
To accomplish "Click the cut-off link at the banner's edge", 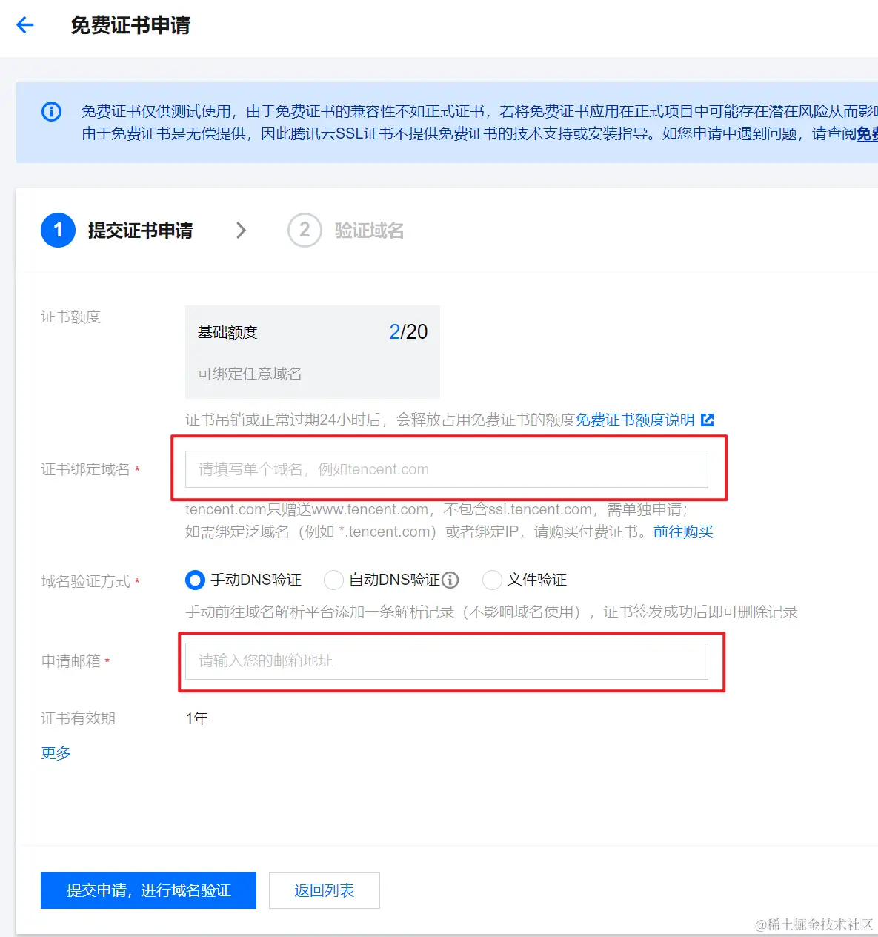I will [x=867, y=133].
